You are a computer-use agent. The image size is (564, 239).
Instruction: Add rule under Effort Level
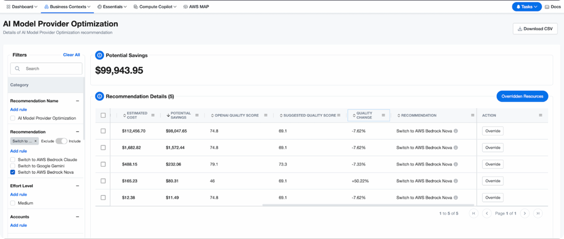click(18, 195)
